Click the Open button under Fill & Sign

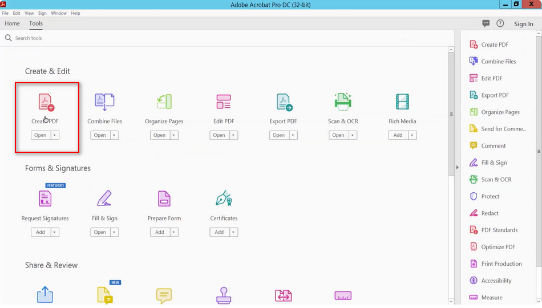100,232
